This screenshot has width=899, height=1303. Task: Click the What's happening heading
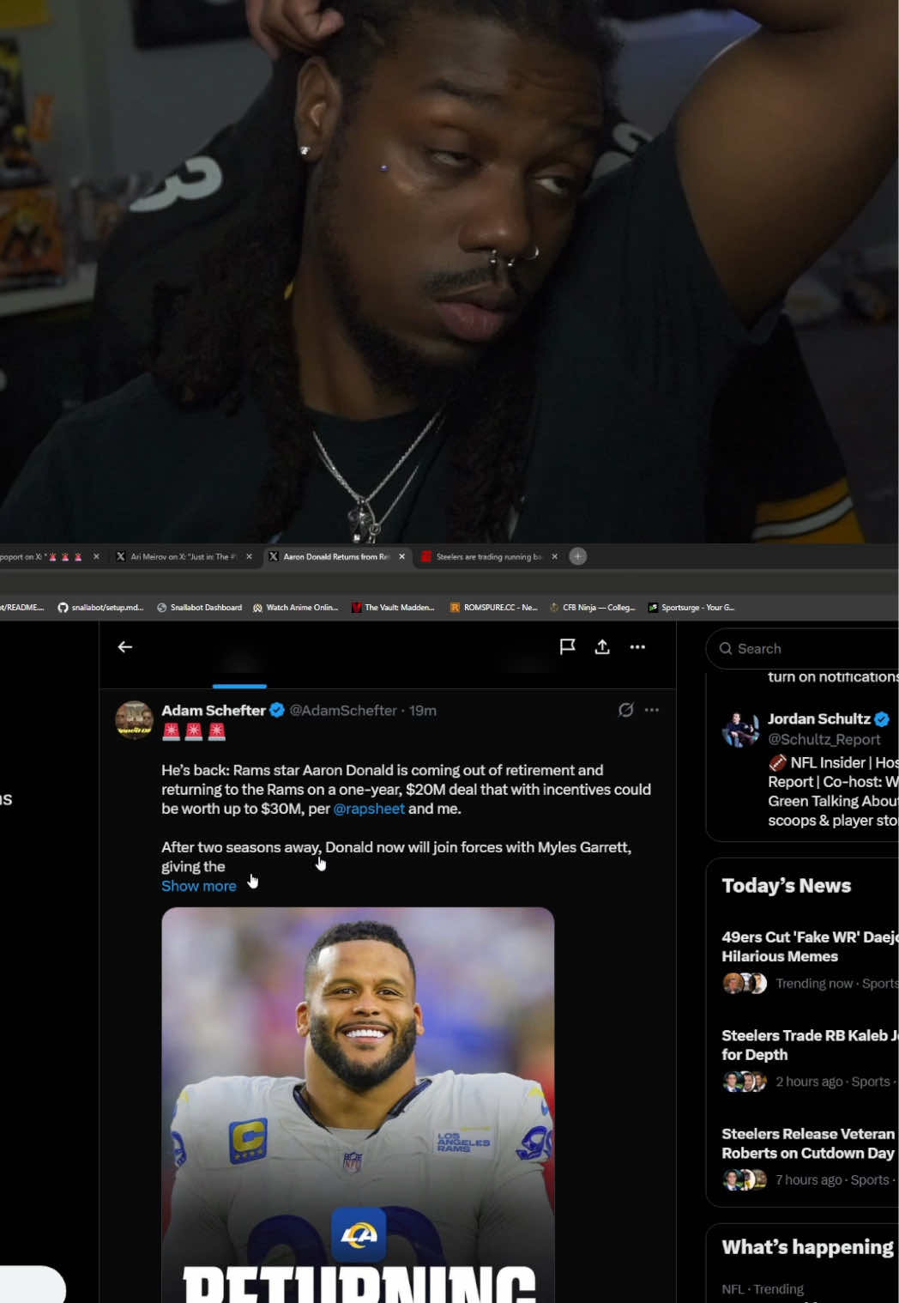tap(807, 1247)
